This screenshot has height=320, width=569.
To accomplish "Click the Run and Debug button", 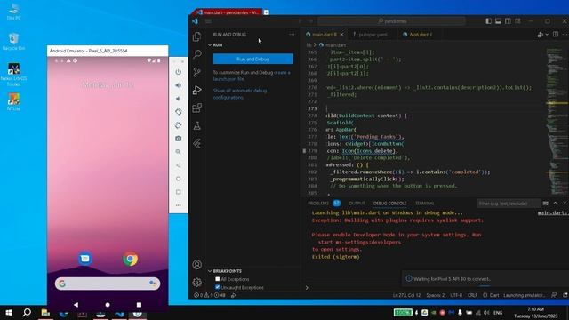I will coord(252,59).
